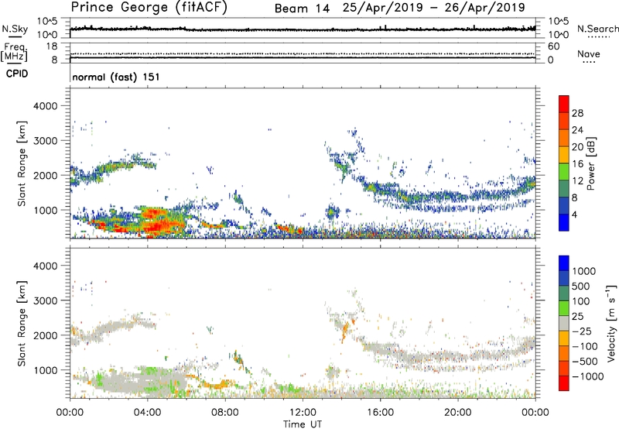This screenshot has height=429, width=619.
Task: Click the 'Time UT' axis title
Action: [x=303, y=424]
